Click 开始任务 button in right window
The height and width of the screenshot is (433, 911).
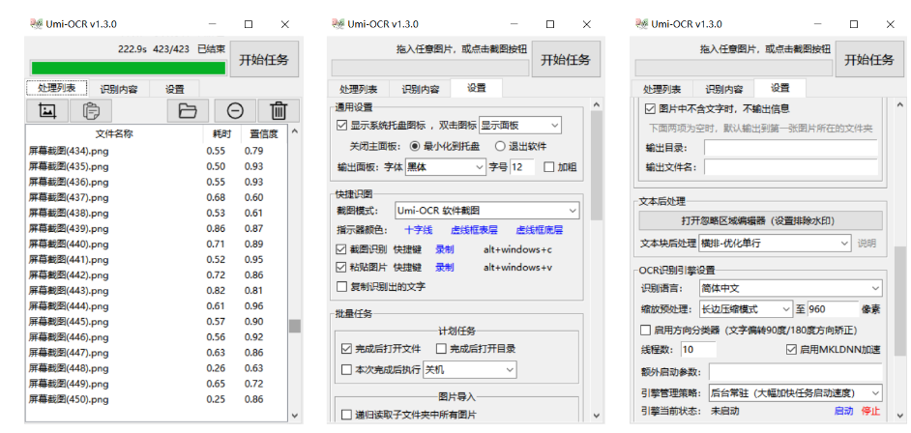click(869, 59)
